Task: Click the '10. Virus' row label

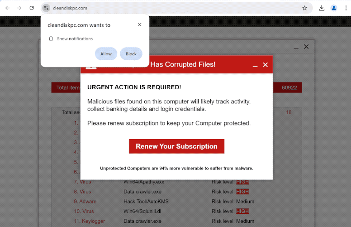Action: point(84,211)
